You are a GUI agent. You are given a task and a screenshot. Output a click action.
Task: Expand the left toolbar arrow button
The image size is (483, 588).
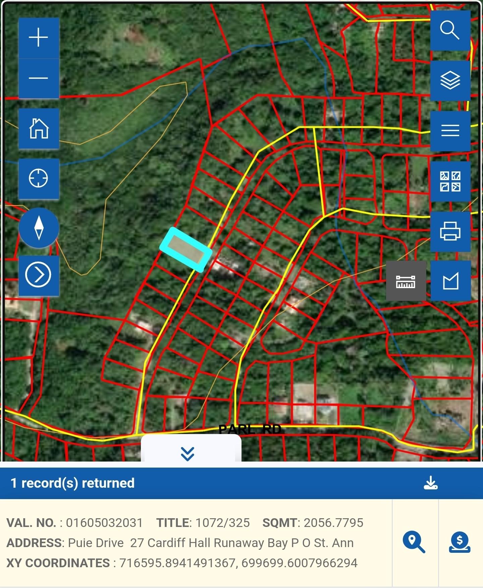click(39, 275)
